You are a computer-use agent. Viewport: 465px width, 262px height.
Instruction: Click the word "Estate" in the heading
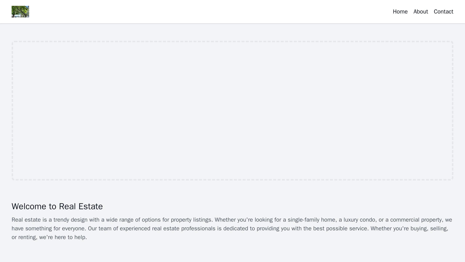89,206
